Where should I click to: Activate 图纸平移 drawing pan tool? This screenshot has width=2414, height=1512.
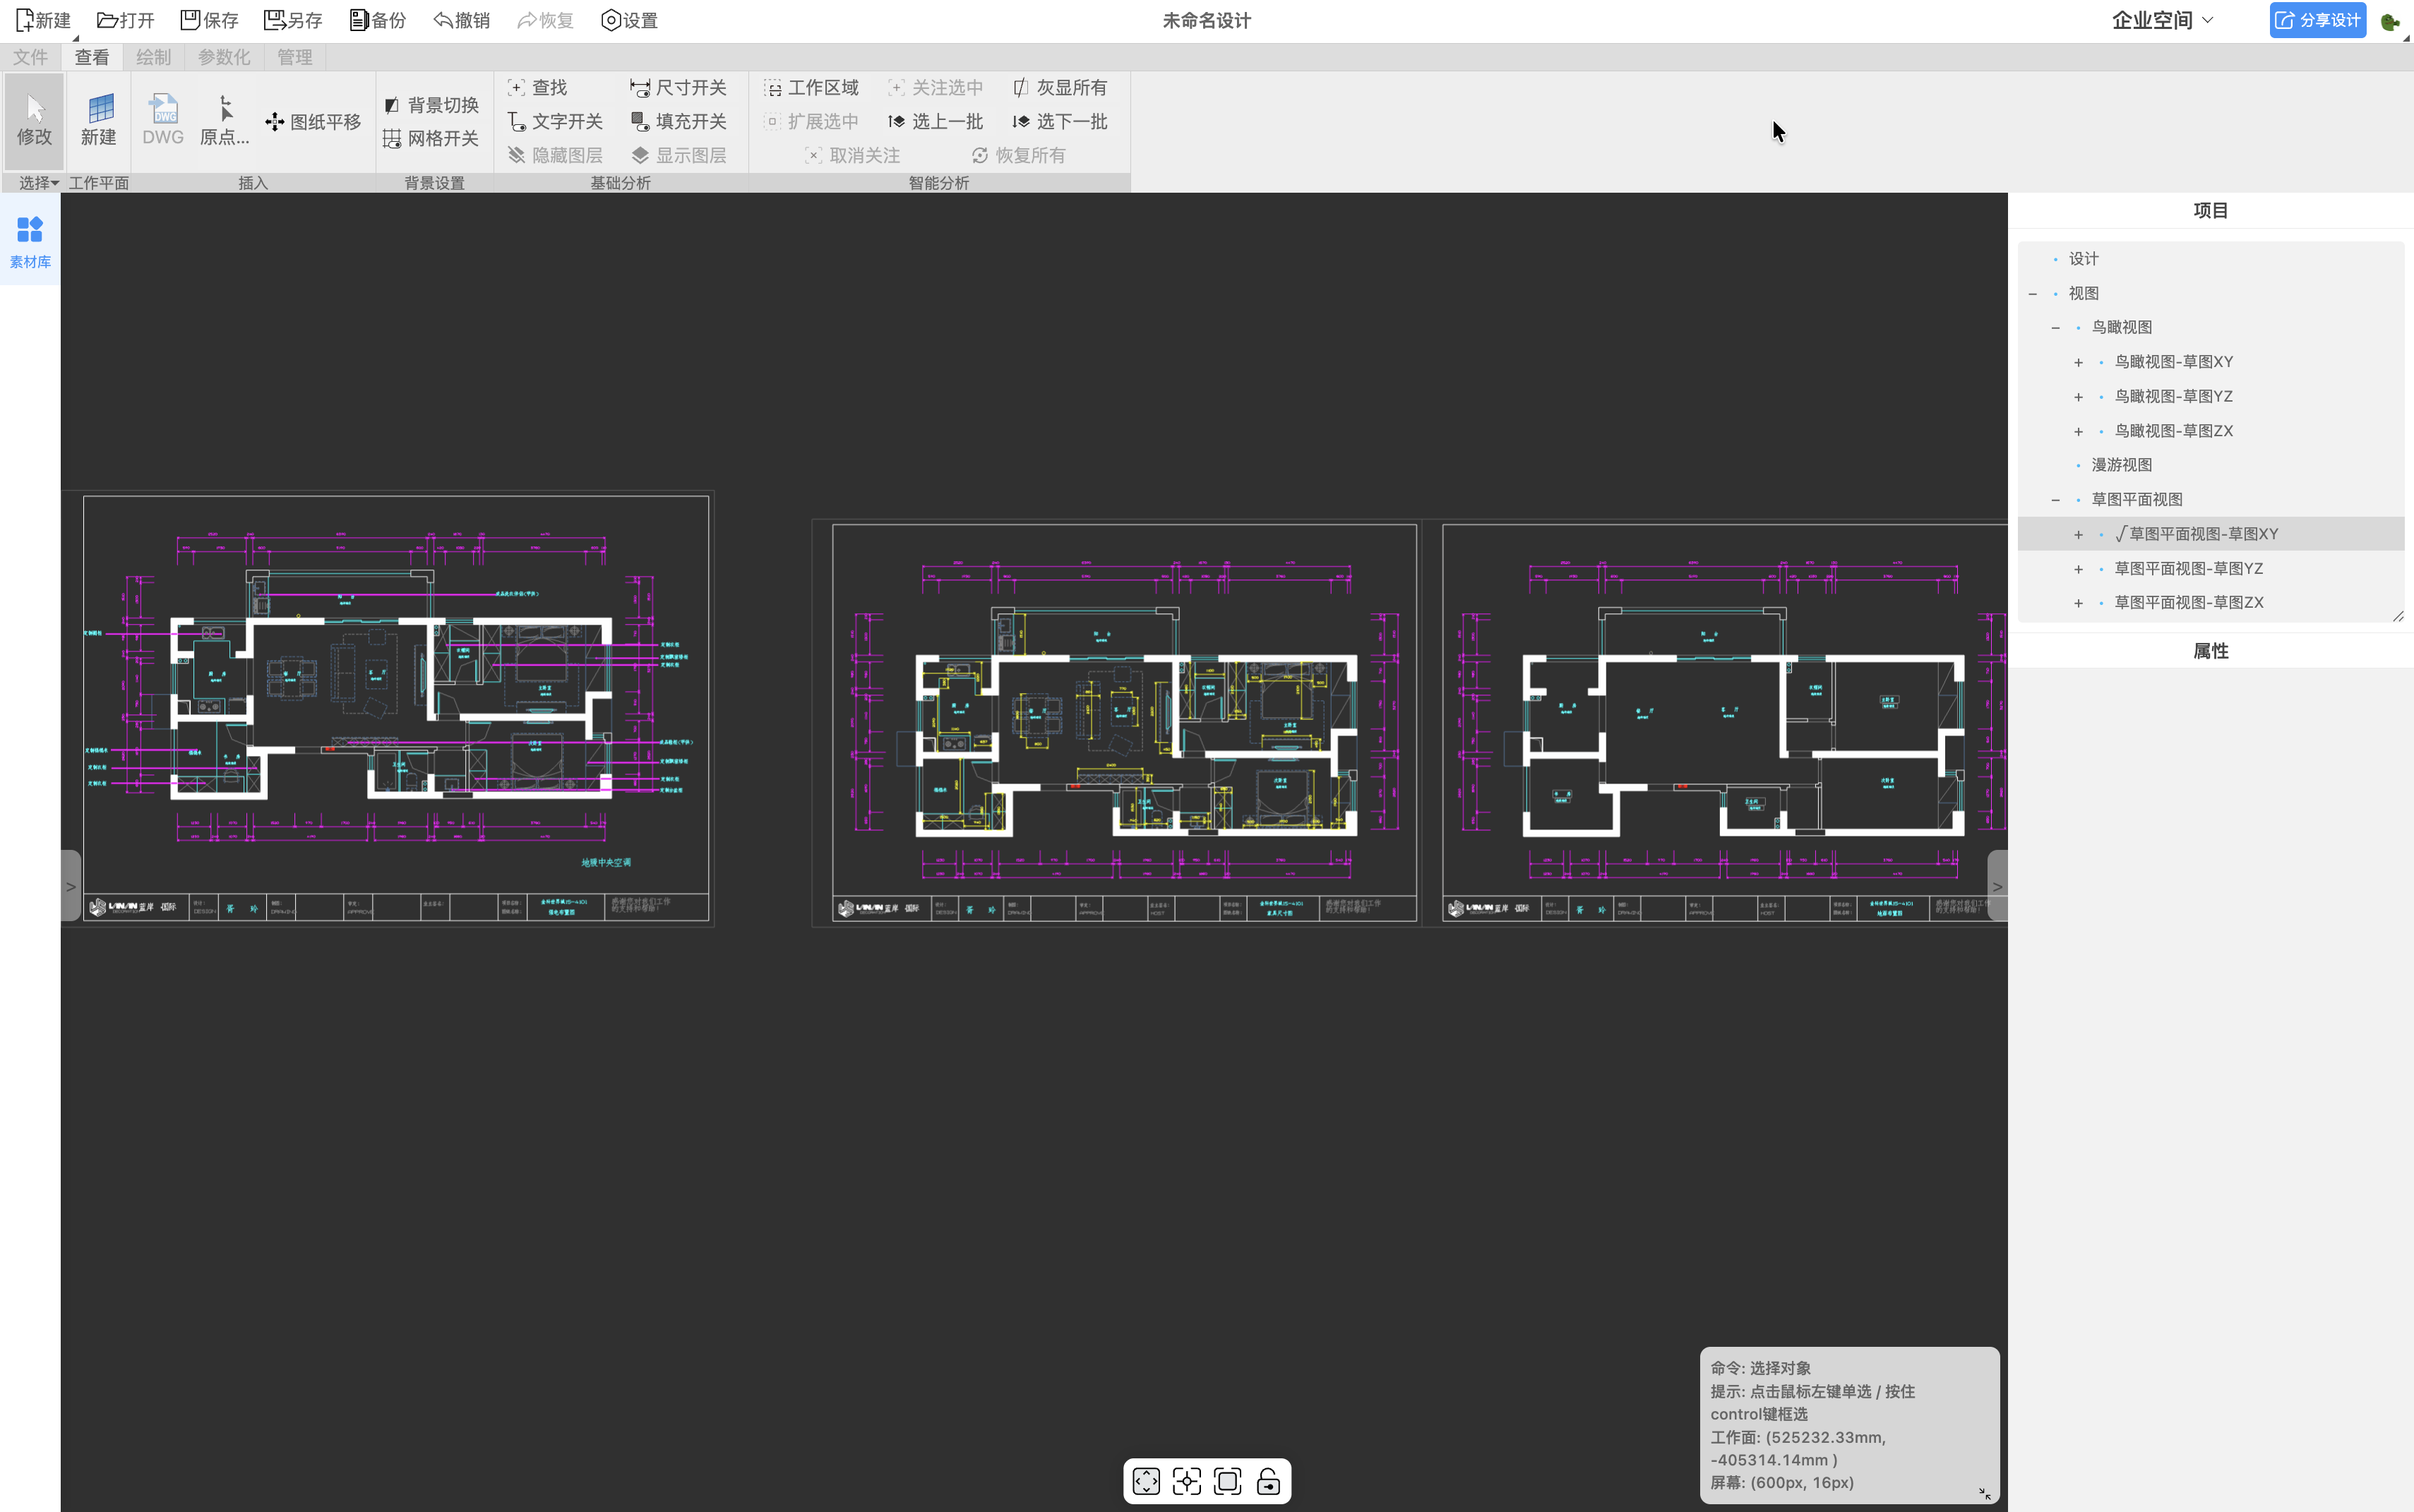[x=313, y=122]
